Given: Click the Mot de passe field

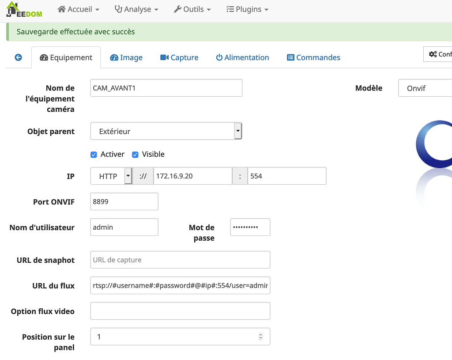Looking at the screenshot, I should point(250,227).
